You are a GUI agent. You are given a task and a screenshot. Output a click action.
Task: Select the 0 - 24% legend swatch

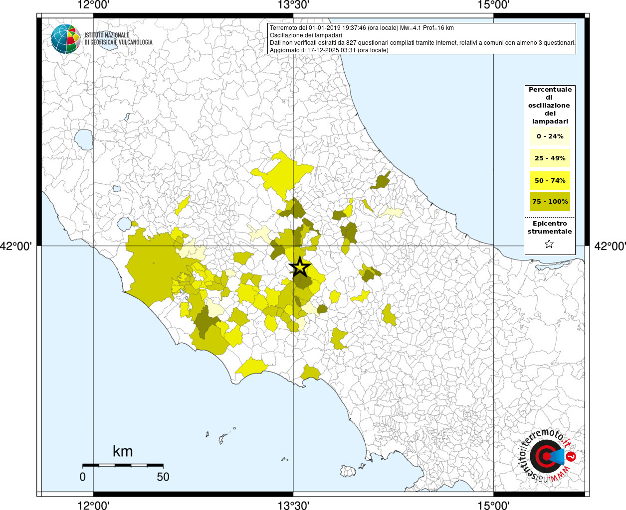tap(550, 136)
